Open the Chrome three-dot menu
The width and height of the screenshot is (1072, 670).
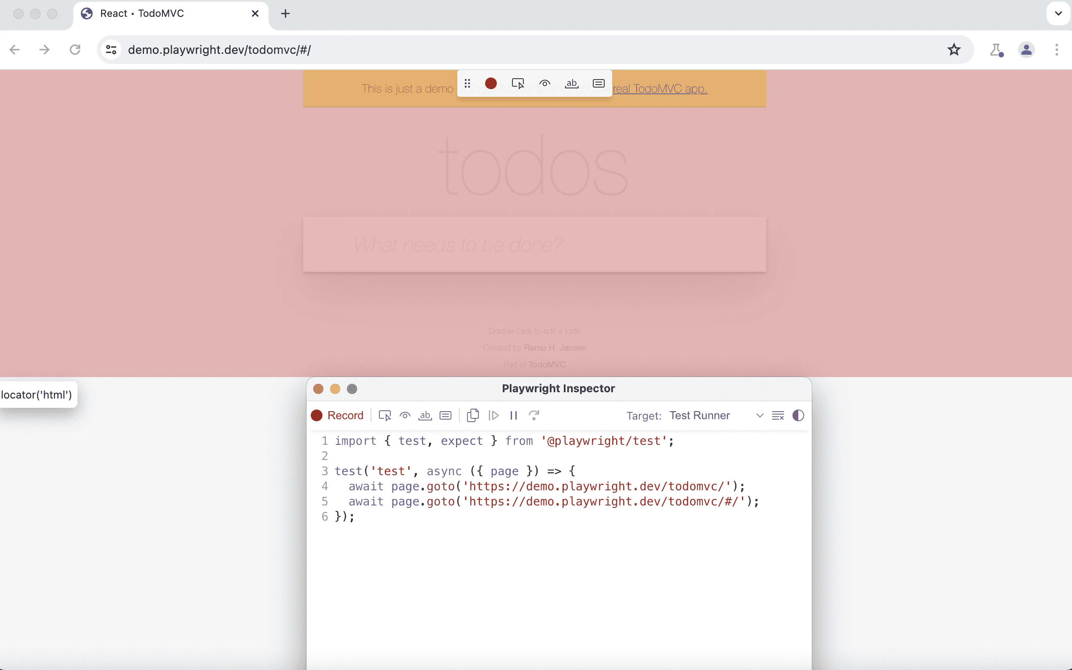1056,50
